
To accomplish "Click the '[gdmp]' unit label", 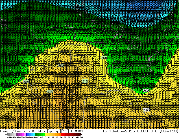I will point(54,131).
